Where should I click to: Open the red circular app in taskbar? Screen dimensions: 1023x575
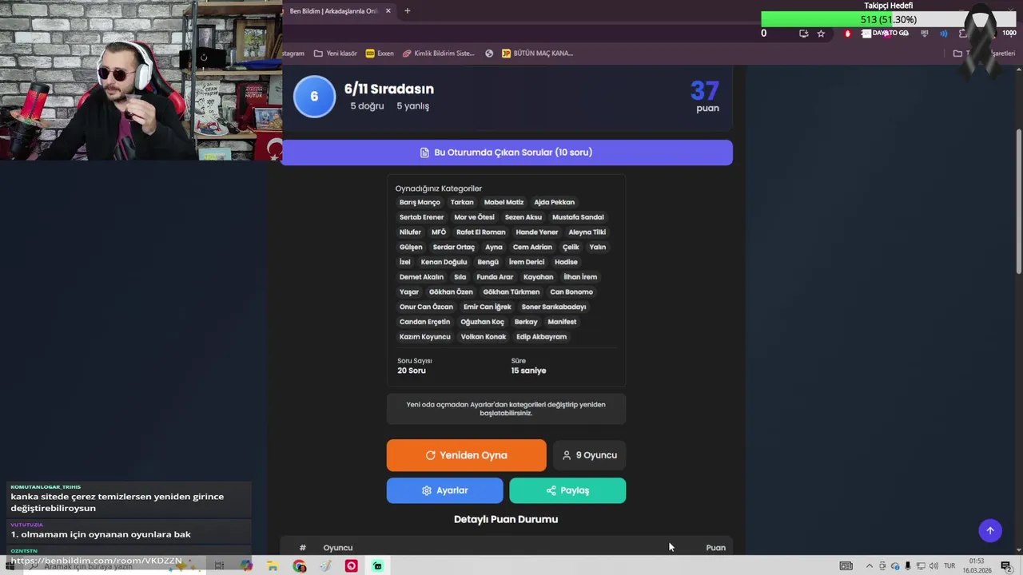[x=351, y=566]
